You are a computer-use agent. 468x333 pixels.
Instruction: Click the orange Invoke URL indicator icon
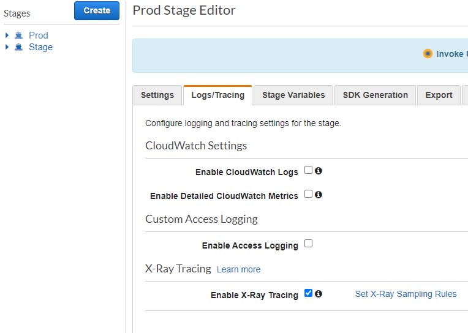pos(428,54)
